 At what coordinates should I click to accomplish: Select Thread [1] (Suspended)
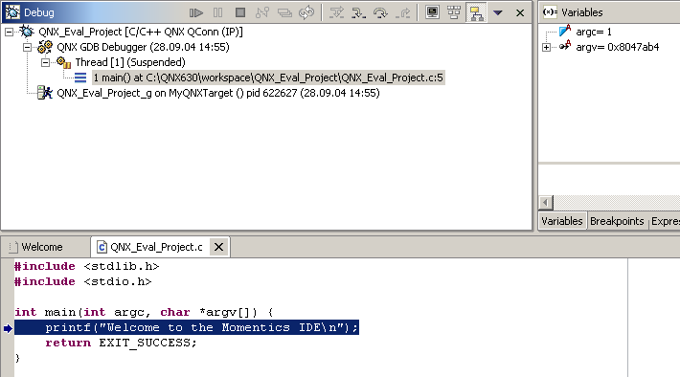130,62
